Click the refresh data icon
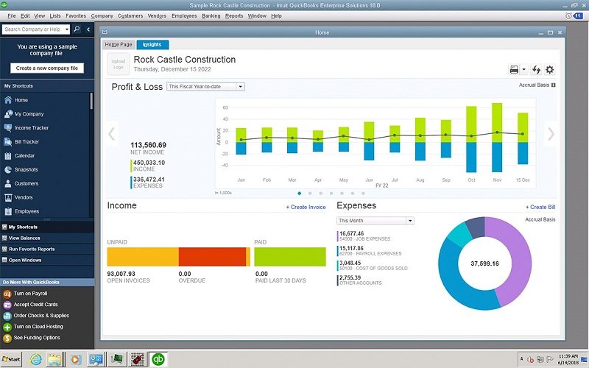Screen dimensions: 589x368 (x=536, y=69)
